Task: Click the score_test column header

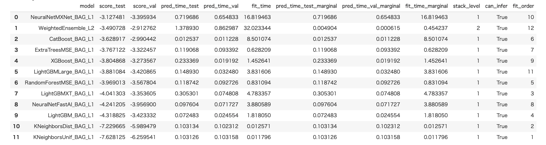Action: pos(112,6)
